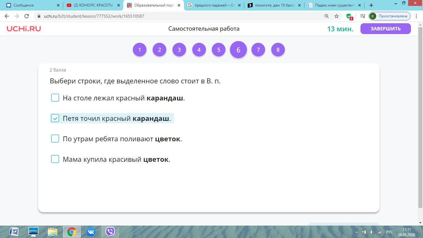Open File Explorer from the taskbar
Viewport: 423px width, 238px height.
coord(53,232)
